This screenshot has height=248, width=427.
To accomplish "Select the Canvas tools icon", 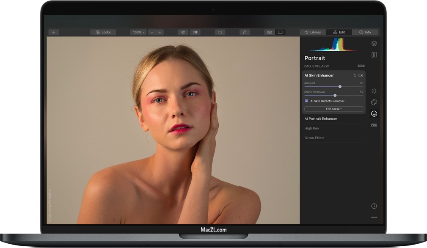I will point(374,55).
